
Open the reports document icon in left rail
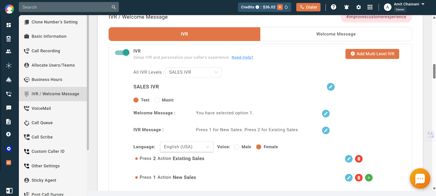(x=9, y=122)
